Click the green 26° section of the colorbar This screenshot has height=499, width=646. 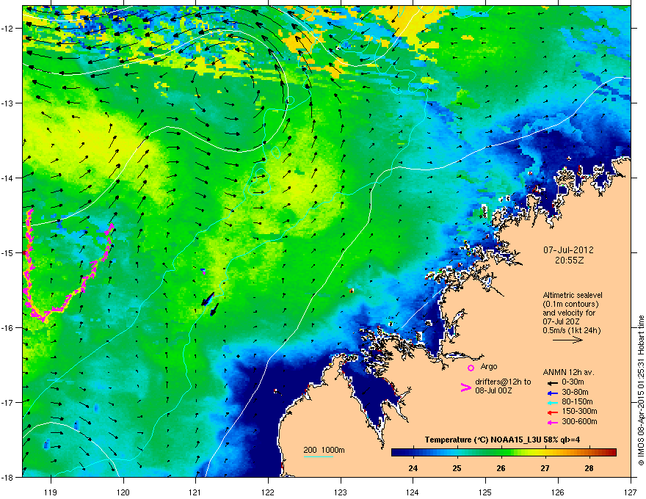coord(501,453)
